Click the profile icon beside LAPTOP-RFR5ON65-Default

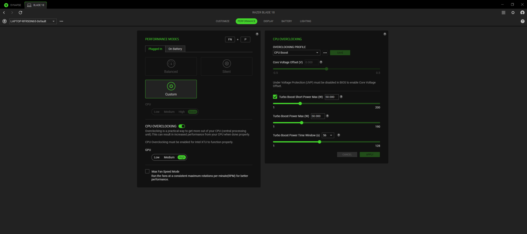pos(4,21)
